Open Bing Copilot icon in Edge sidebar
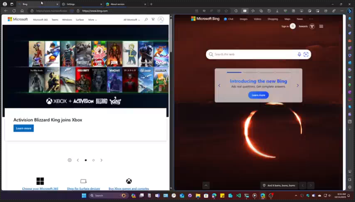This screenshot has height=202, width=355. pos(349,11)
